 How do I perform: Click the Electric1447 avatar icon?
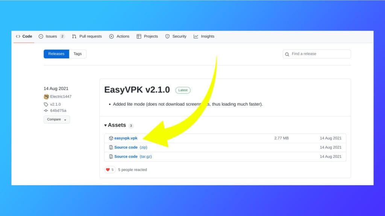coord(46,97)
